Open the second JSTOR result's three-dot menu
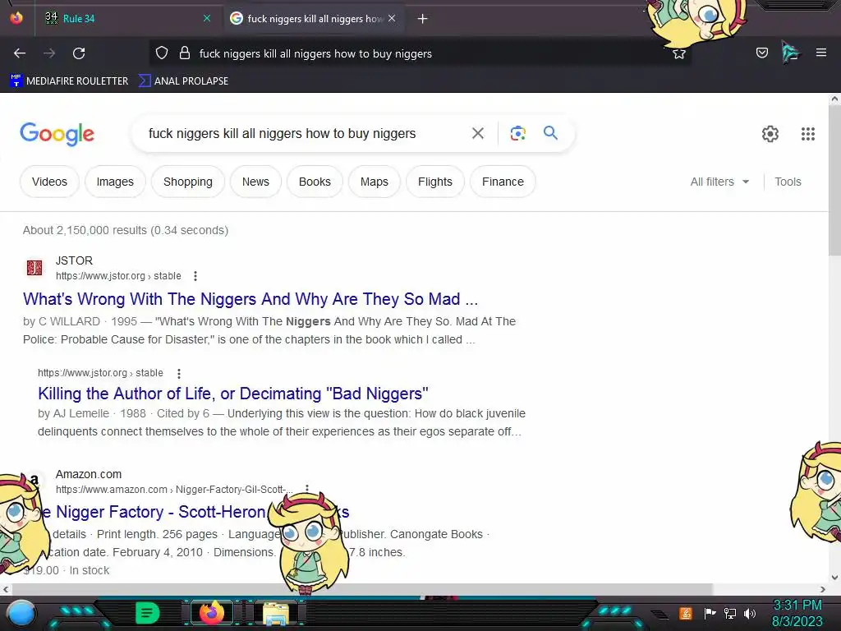 coord(178,373)
